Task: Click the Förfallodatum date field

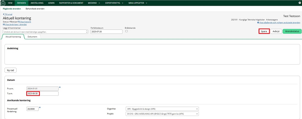Action: pos(107,32)
